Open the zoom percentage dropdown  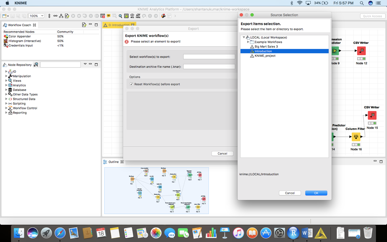coord(42,16)
